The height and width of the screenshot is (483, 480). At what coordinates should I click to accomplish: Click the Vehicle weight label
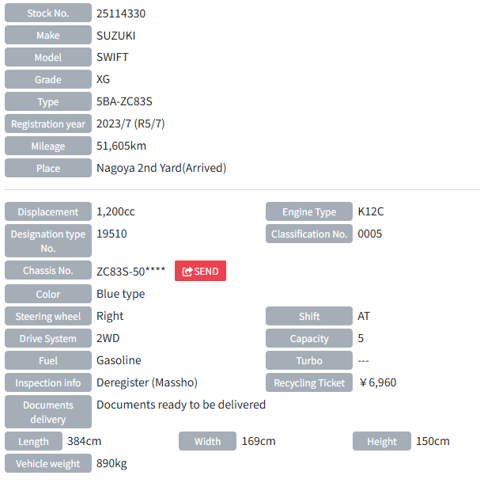48,464
